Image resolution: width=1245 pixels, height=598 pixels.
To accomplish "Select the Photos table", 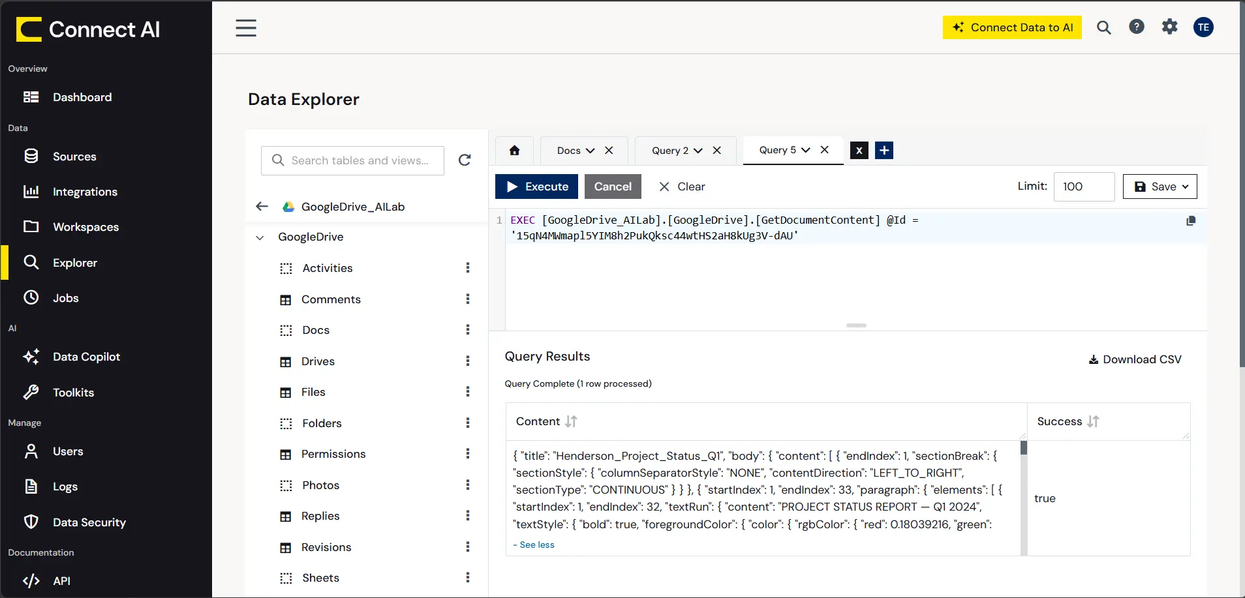I will point(321,485).
